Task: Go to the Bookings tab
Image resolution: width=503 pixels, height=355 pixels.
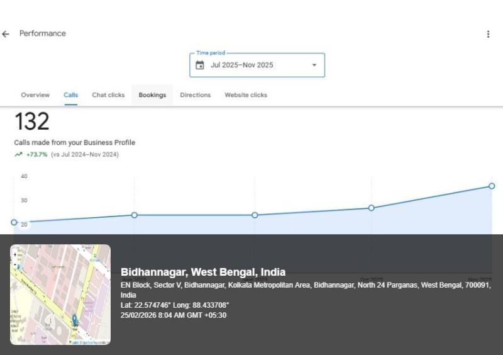Action: [x=152, y=95]
